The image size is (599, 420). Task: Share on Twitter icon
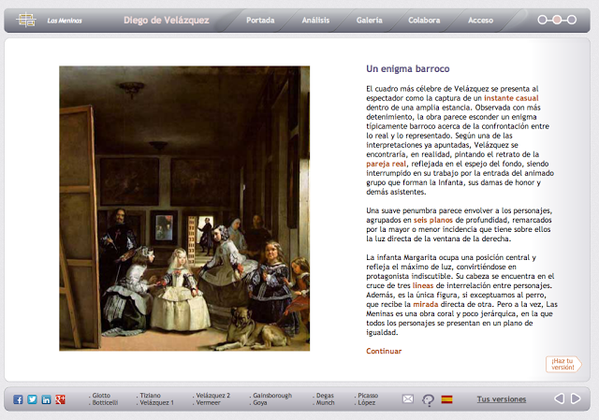[32, 399]
